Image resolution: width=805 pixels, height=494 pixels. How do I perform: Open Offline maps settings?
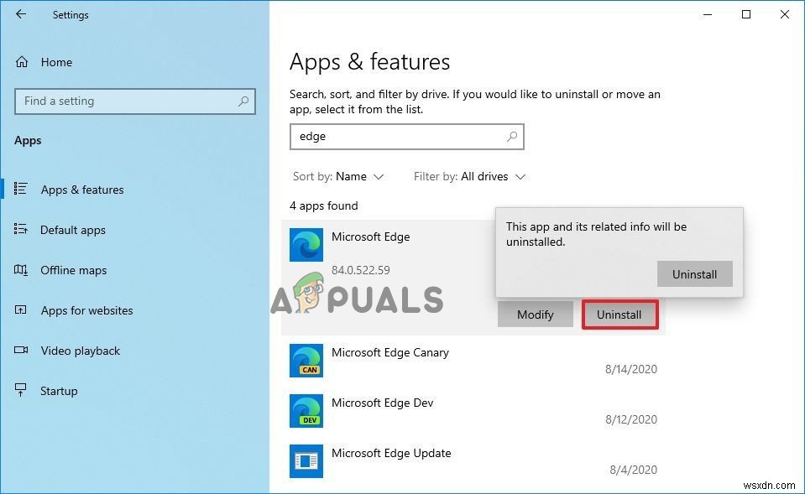(x=74, y=270)
